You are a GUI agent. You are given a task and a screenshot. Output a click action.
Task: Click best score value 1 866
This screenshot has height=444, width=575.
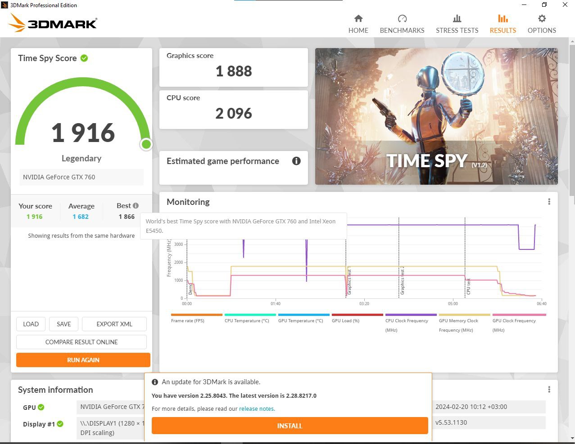pos(127,217)
